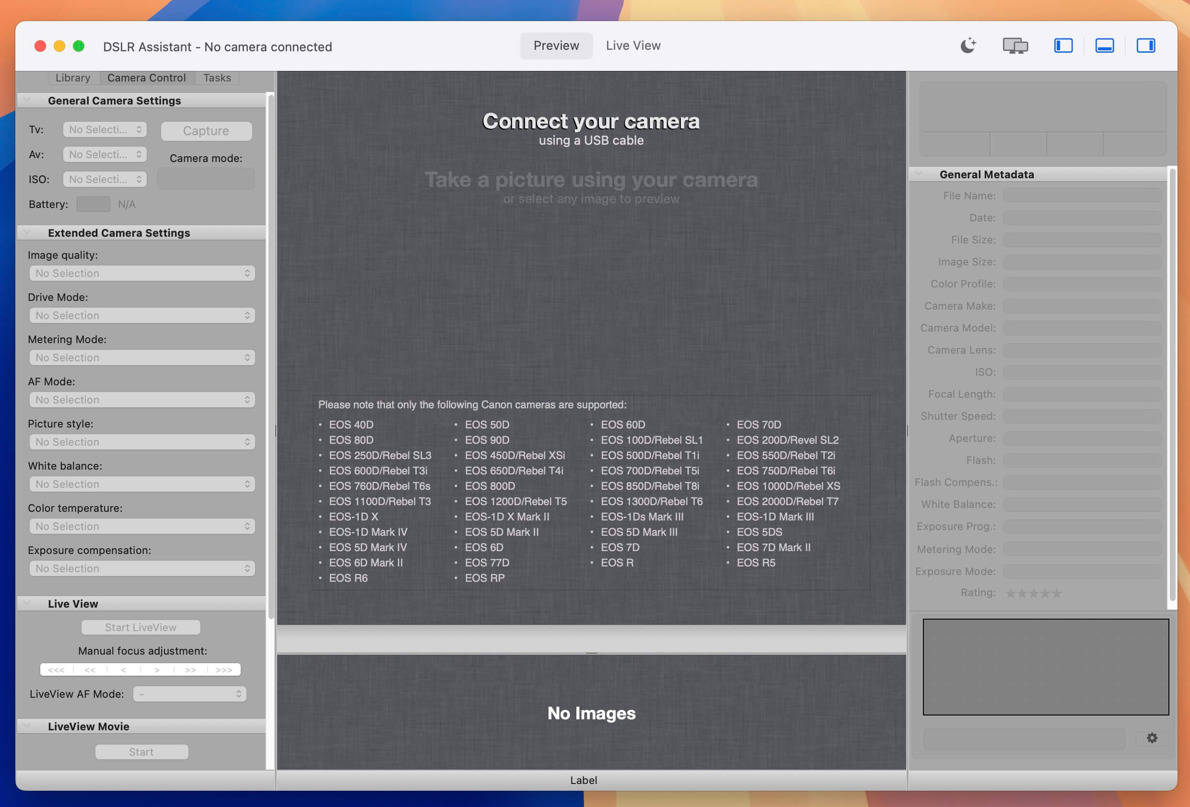Toggle the bottom panel visibility
The height and width of the screenshot is (807, 1190).
(1105, 46)
